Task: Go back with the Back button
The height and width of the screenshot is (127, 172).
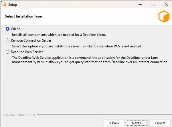Action: [114, 123]
